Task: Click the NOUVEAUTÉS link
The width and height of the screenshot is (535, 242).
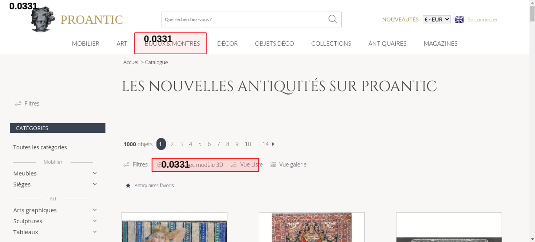Action: pos(400,19)
